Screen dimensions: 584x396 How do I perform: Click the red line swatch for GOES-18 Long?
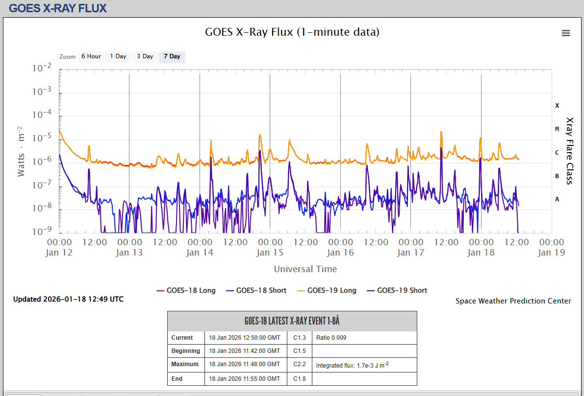click(x=160, y=291)
